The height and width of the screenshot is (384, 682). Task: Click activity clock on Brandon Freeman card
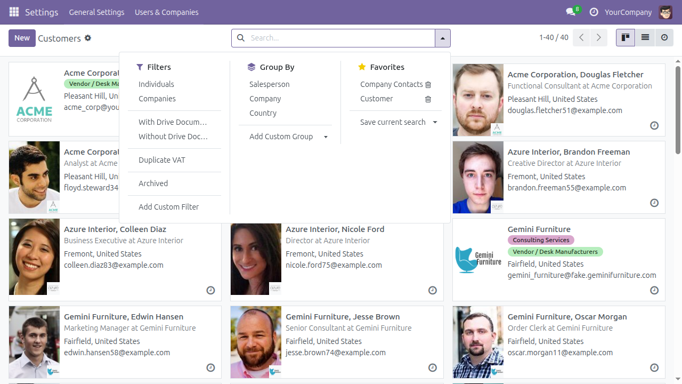point(654,203)
